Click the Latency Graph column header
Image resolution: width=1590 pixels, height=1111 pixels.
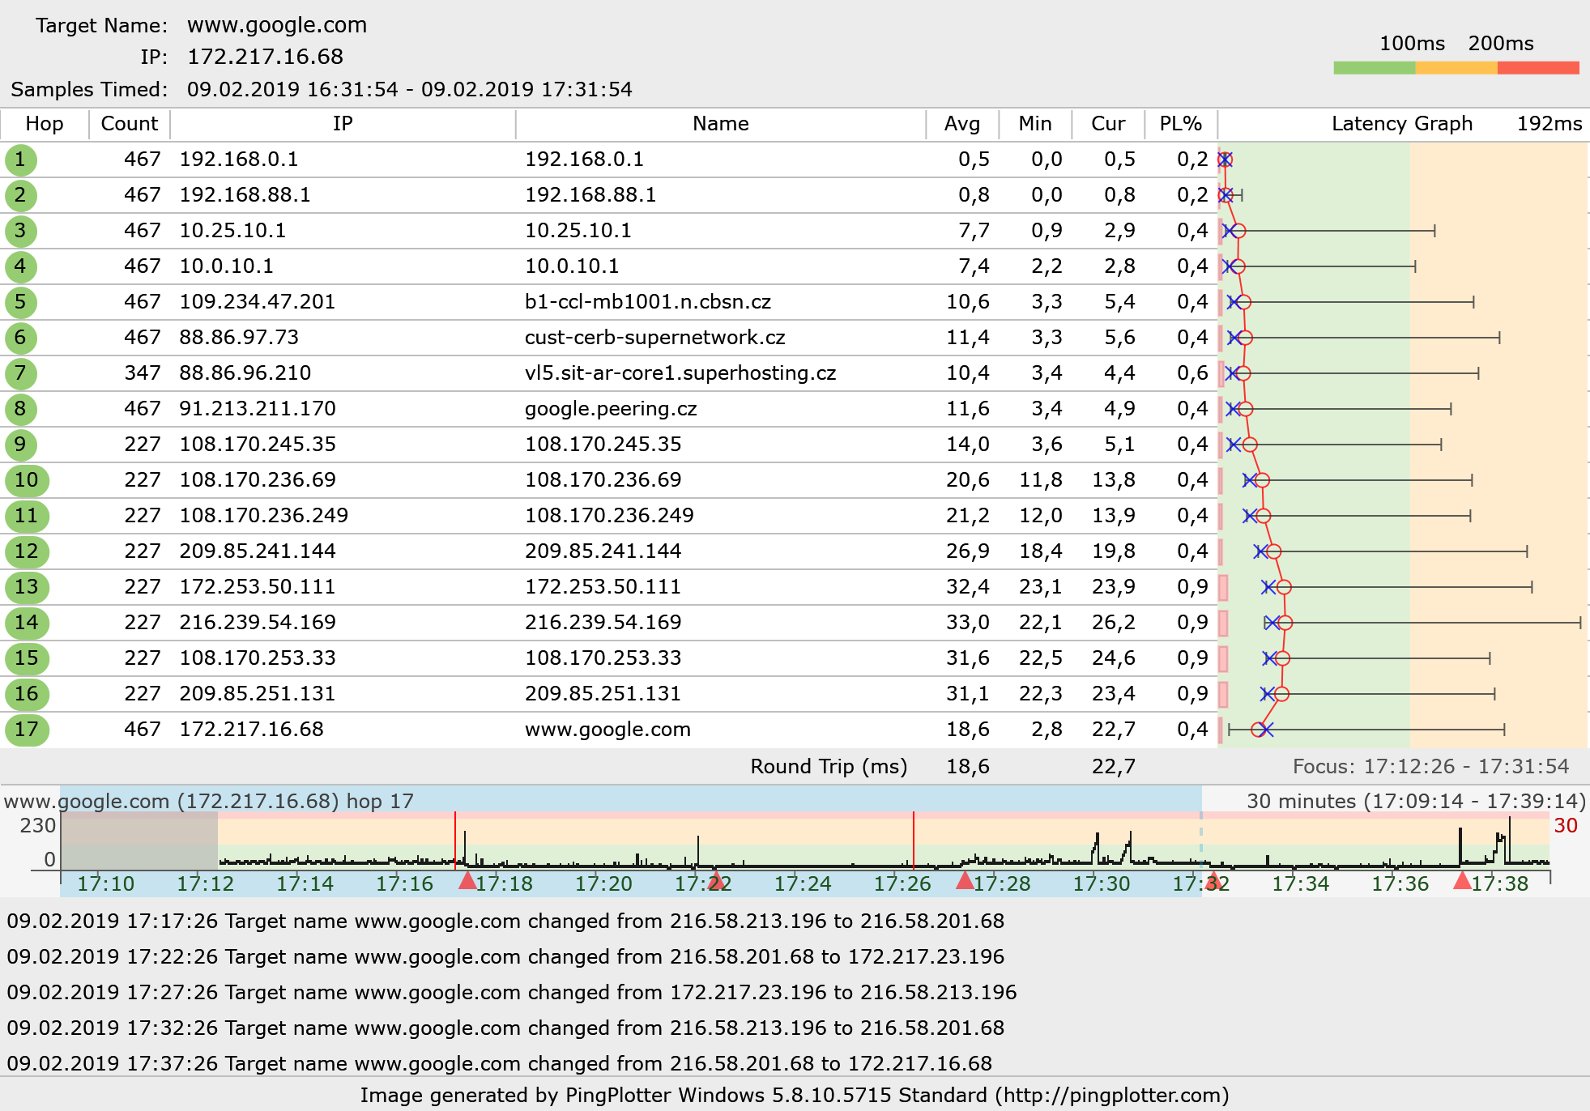1401,124
